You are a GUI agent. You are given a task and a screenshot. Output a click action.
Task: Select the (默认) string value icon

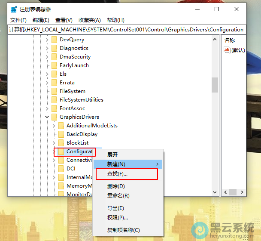tap(227, 50)
